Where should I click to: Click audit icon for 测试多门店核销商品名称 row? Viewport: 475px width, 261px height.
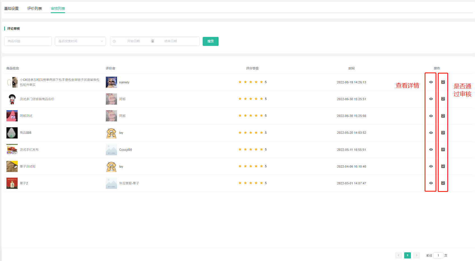pyautogui.click(x=443, y=99)
